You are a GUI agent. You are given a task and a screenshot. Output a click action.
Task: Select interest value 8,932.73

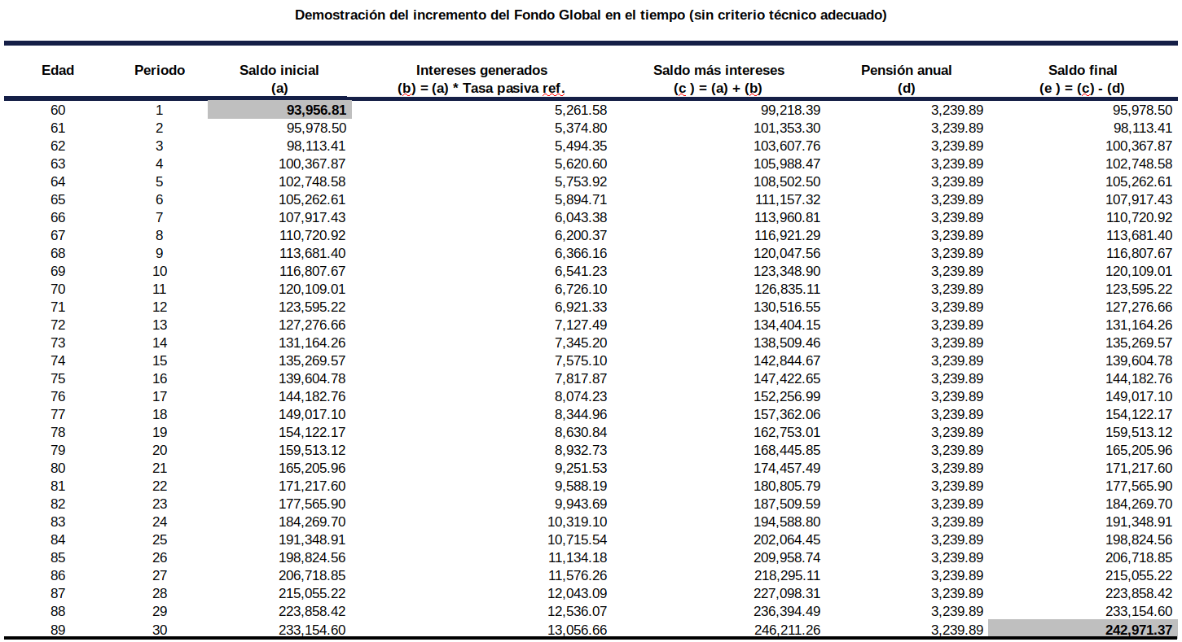coord(580,450)
